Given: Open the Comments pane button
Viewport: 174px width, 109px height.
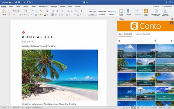Looking at the screenshot, I should coord(167,7).
